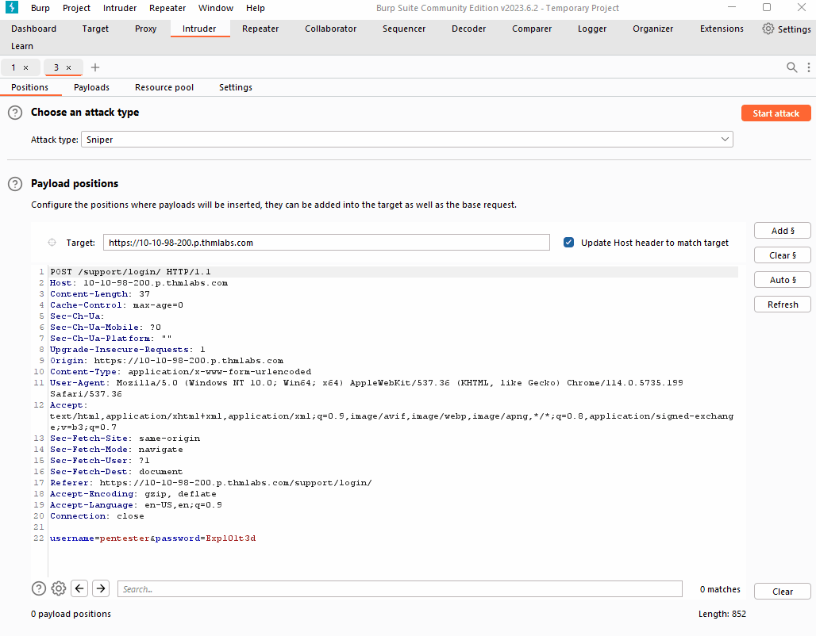
Task: Click the Clear button at bottom right
Action: (782, 591)
